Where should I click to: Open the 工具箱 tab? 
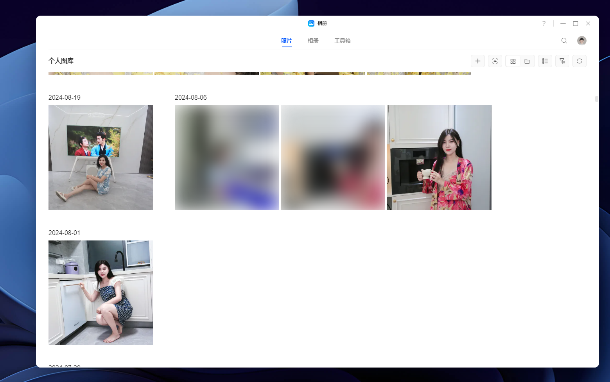[x=343, y=41]
